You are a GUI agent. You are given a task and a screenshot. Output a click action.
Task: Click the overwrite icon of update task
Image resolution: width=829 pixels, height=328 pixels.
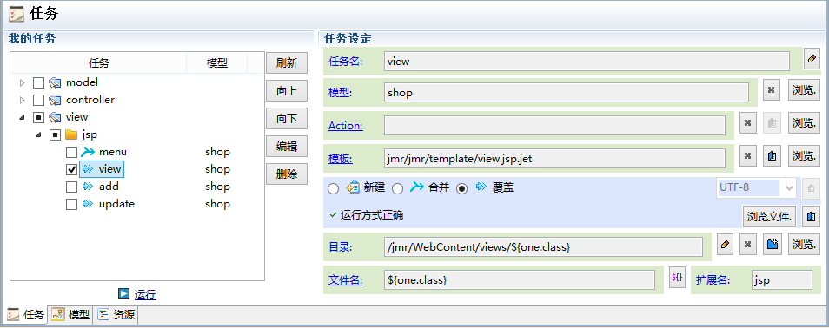tap(88, 204)
